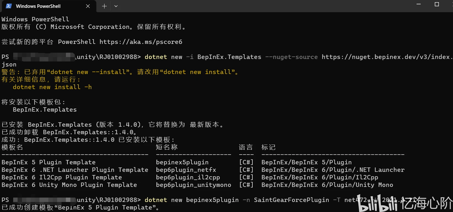Click the 短名称 column header
This screenshot has height=212, width=453.
pos(167,147)
